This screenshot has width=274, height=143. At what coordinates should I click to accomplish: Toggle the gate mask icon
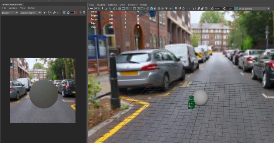pyautogui.click(x=131, y=8)
